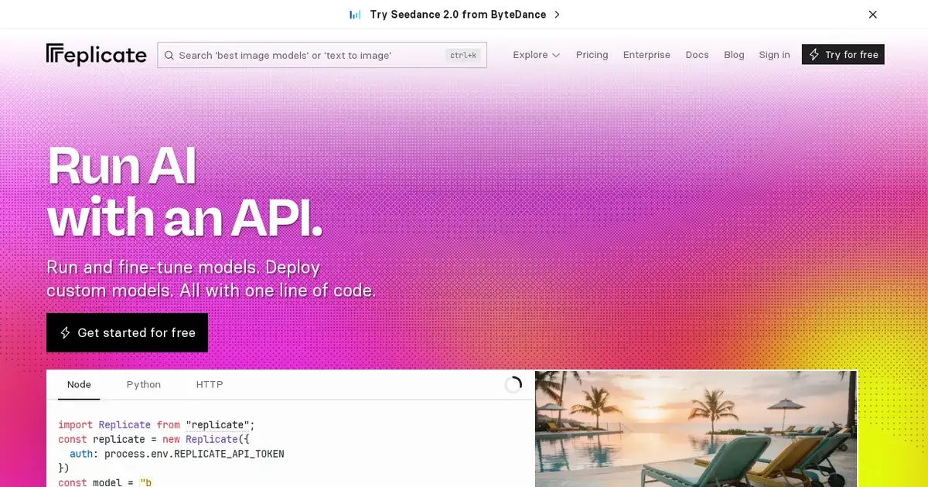Click the Replicate logo
The width and height of the screenshot is (928, 487).
pyautogui.click(x=97, y=54)
